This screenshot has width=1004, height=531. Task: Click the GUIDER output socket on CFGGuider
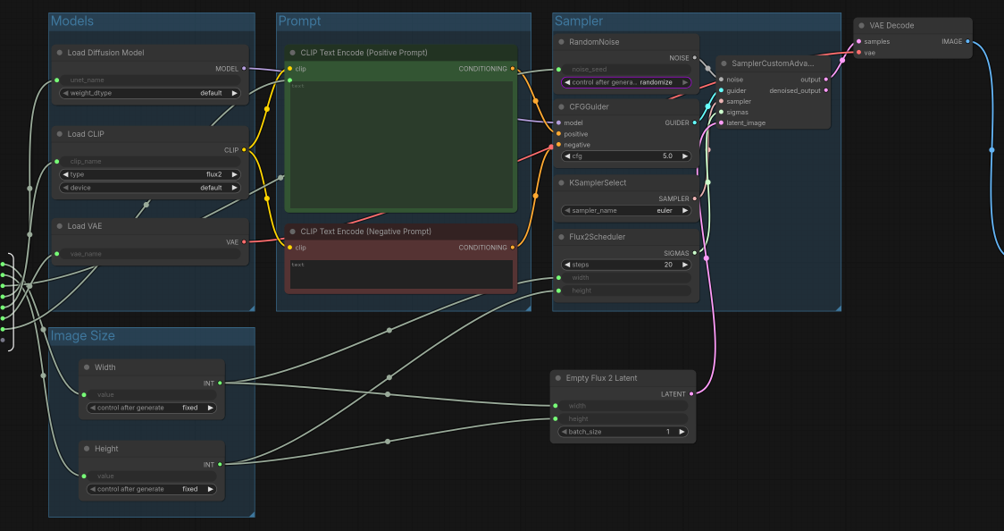(695, 123)
